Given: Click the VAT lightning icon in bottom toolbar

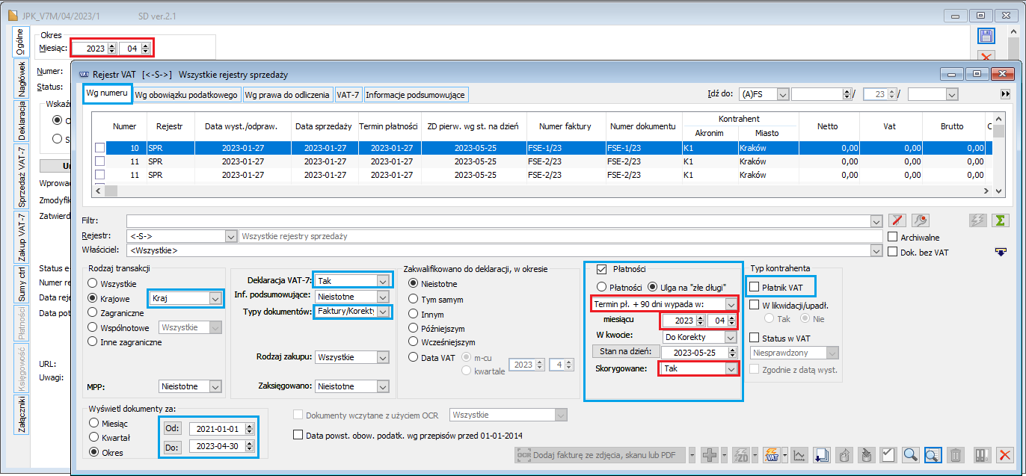Looking at the screenshot, I should point(772,454).
